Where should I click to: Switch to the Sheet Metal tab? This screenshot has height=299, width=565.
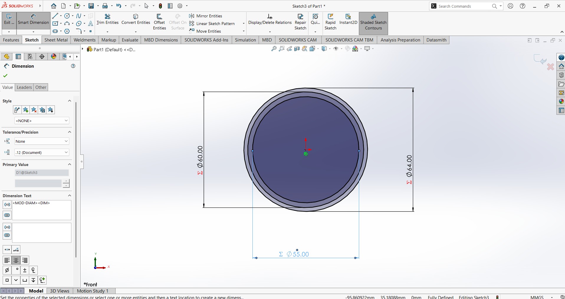pos(56,40)
